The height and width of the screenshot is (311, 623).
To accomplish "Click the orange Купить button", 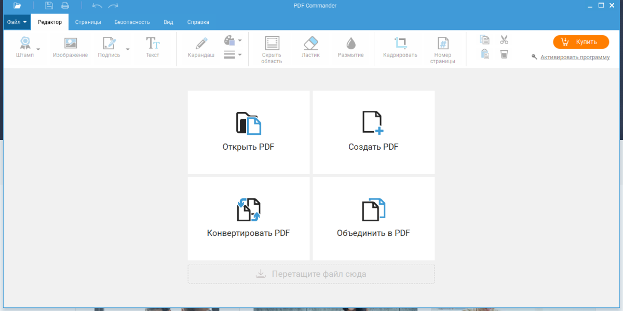I will click(x=581, y=42).
